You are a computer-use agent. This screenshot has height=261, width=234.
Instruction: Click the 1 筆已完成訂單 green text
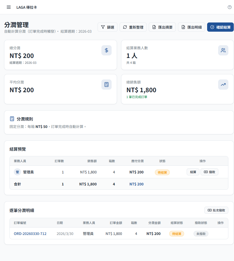[x=137, y=97]
